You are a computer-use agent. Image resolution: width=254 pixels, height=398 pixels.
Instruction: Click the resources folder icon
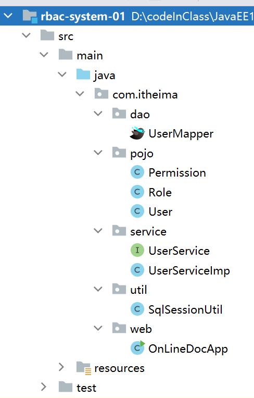[x=84, y=368]
